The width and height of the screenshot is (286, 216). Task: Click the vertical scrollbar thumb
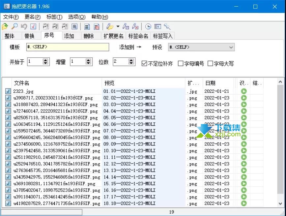coord(280,139)
